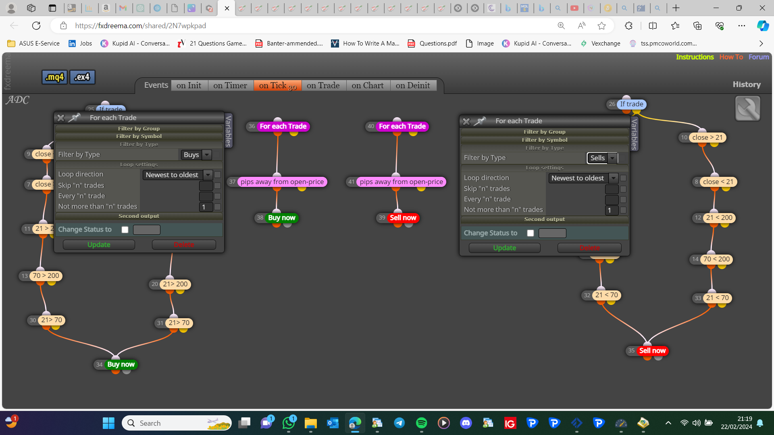Select the Buy now block numbered 38
This screenshot has height=435, width=774.
pos(281,218)
